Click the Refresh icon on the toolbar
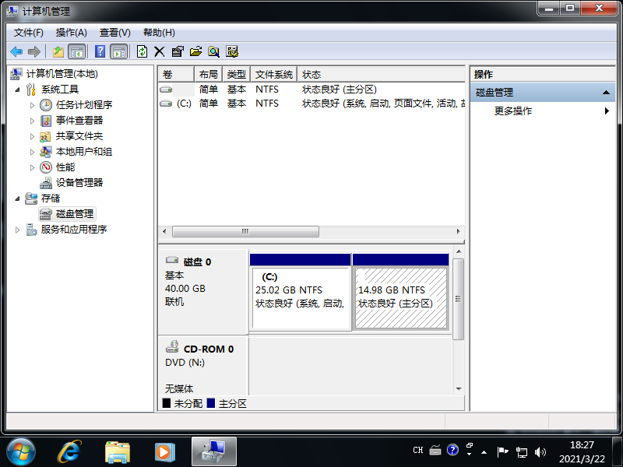 (x=141, y=51)
